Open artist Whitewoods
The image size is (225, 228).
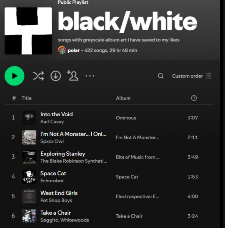point(75,220)
